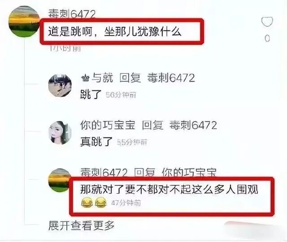Click 你的巧宝宝 mention in last reply header

189,173
